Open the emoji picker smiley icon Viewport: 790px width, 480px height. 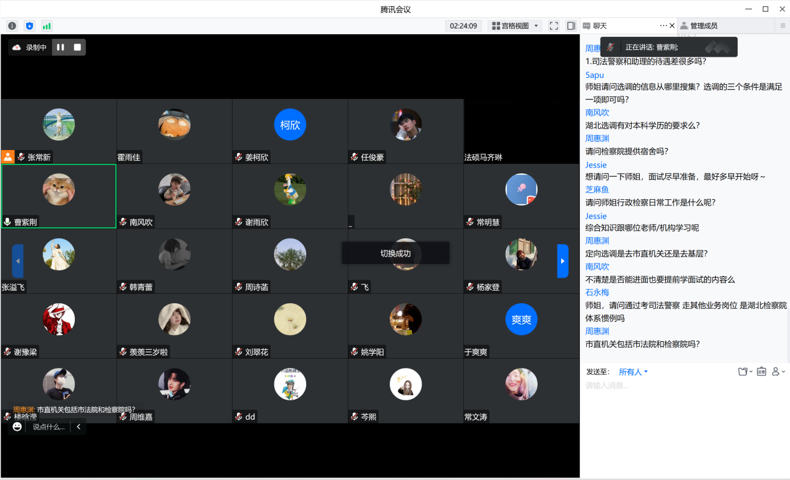(17, 426)
